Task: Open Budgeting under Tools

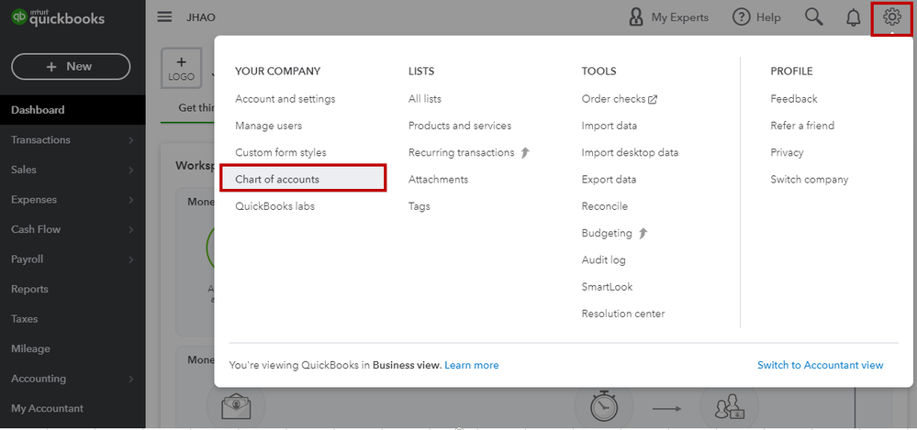Action: pyautogui.click(x=607, y=233)
